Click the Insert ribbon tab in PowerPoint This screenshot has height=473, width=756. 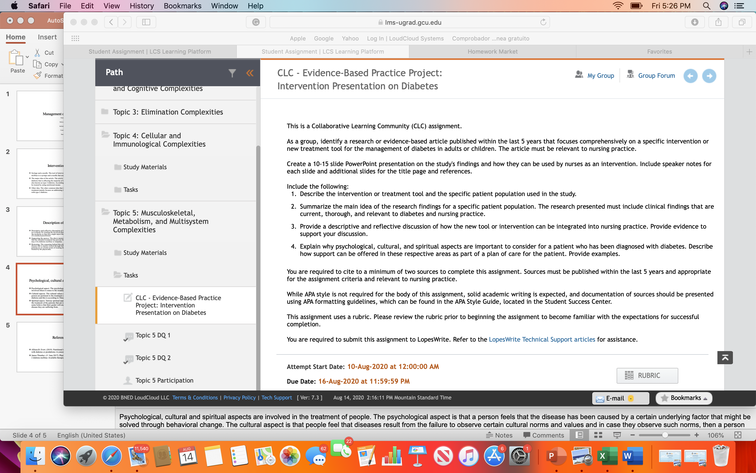coord(47,37)
